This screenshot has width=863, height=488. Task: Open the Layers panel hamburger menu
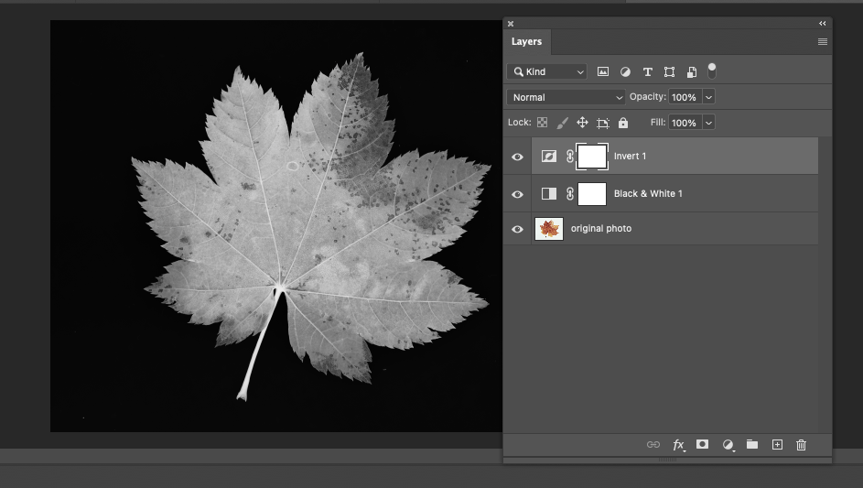[x=822, y=42]
